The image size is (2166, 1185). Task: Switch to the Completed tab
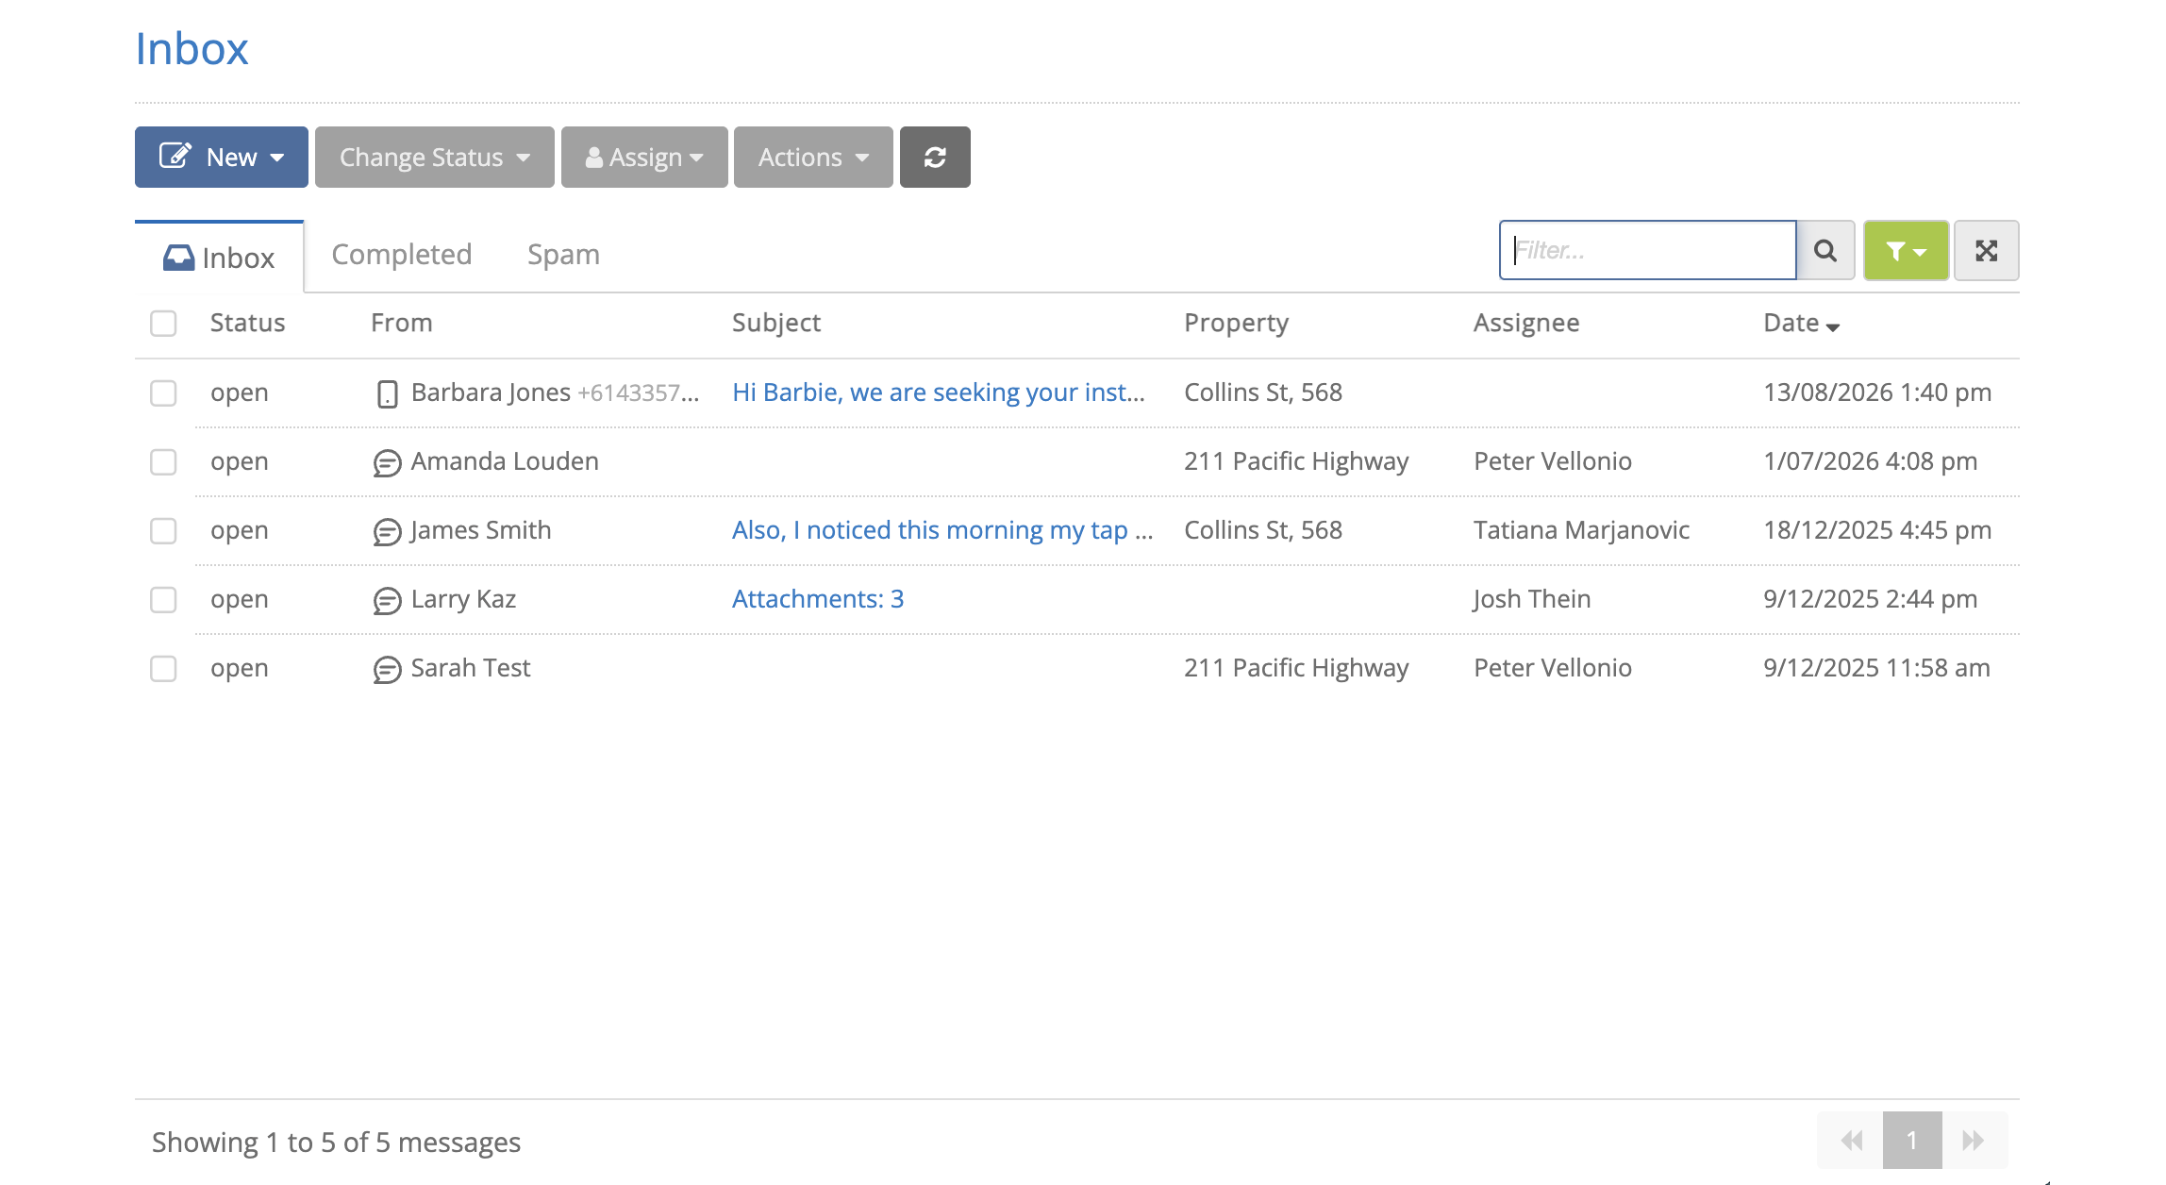tap(402, 255)
